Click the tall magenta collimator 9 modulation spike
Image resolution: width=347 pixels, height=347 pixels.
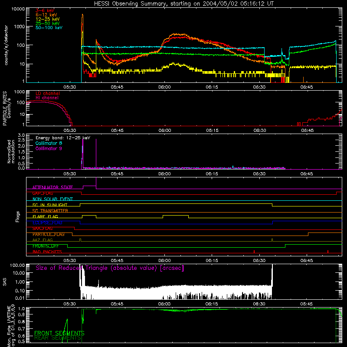[96, 154]
